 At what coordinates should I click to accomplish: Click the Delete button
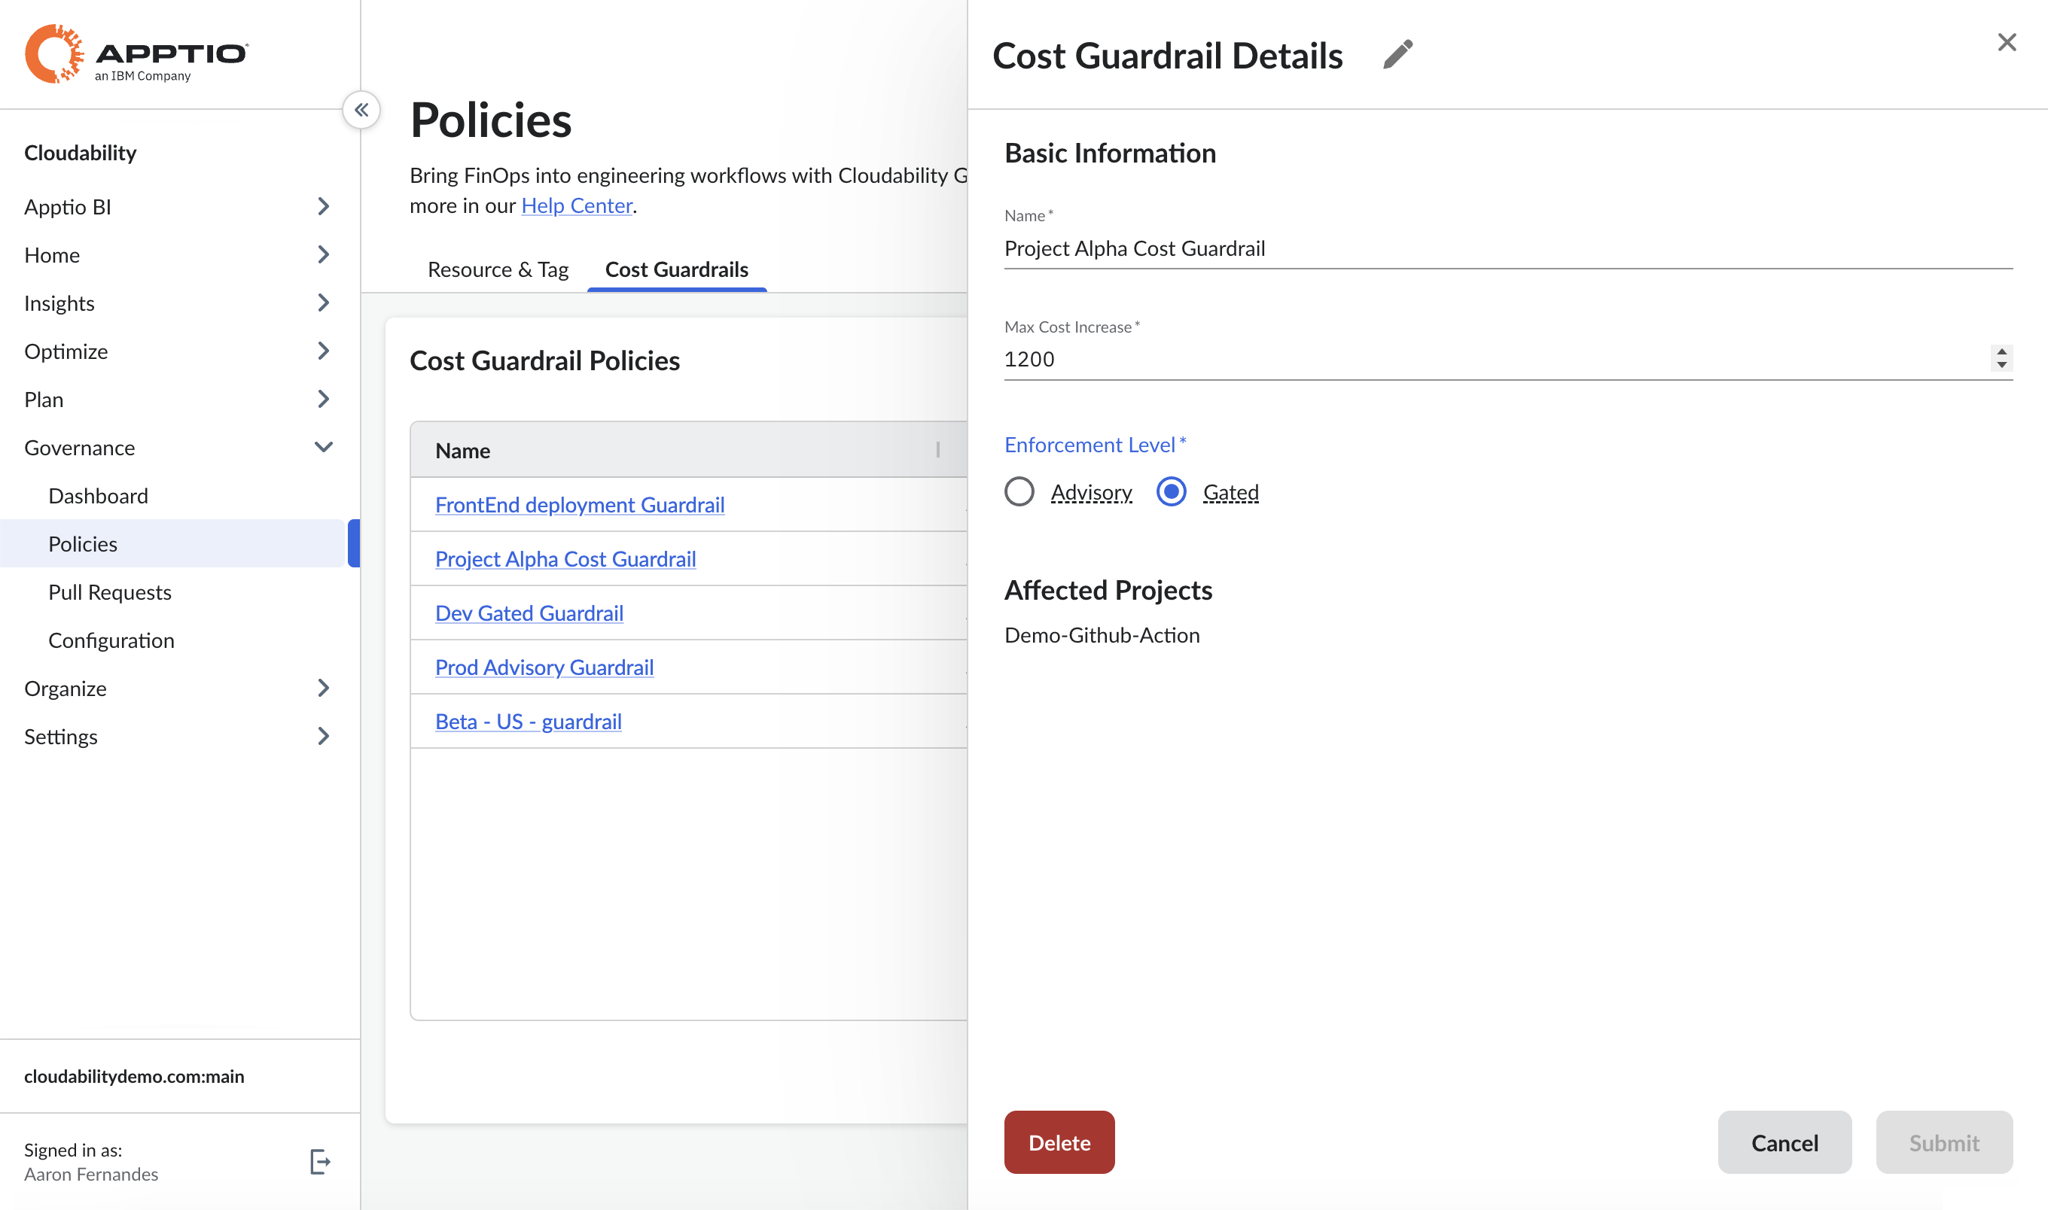coord(1059,1142)
